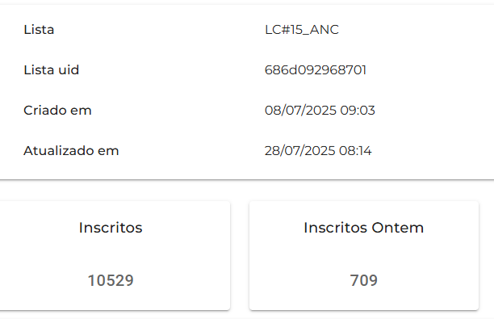Click the gap between the two stat cards
494x319 pixels.
click(240, 255)
